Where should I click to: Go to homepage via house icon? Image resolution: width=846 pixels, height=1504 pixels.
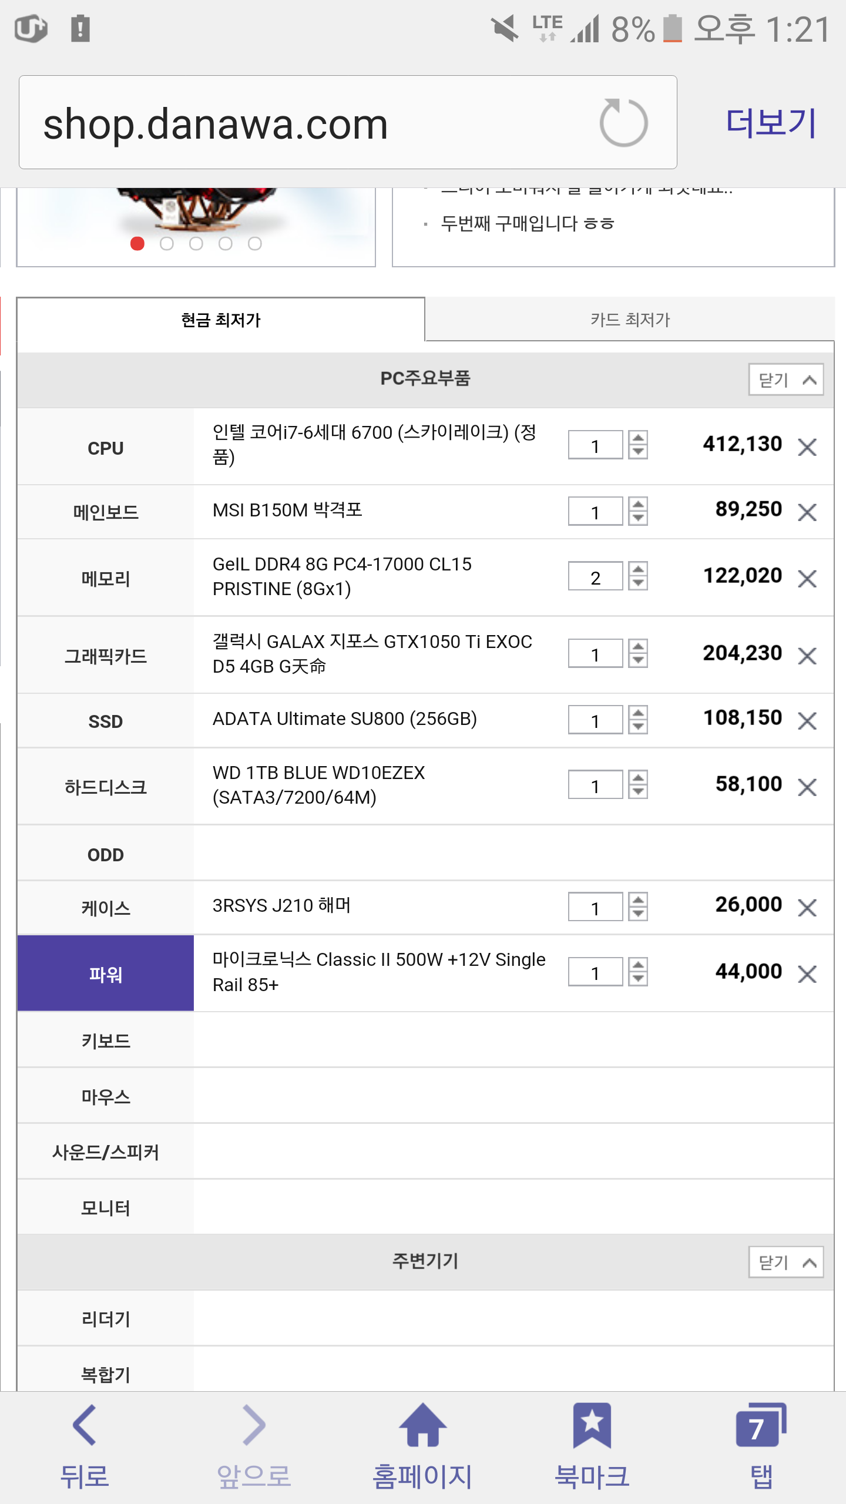point(422,1426)
